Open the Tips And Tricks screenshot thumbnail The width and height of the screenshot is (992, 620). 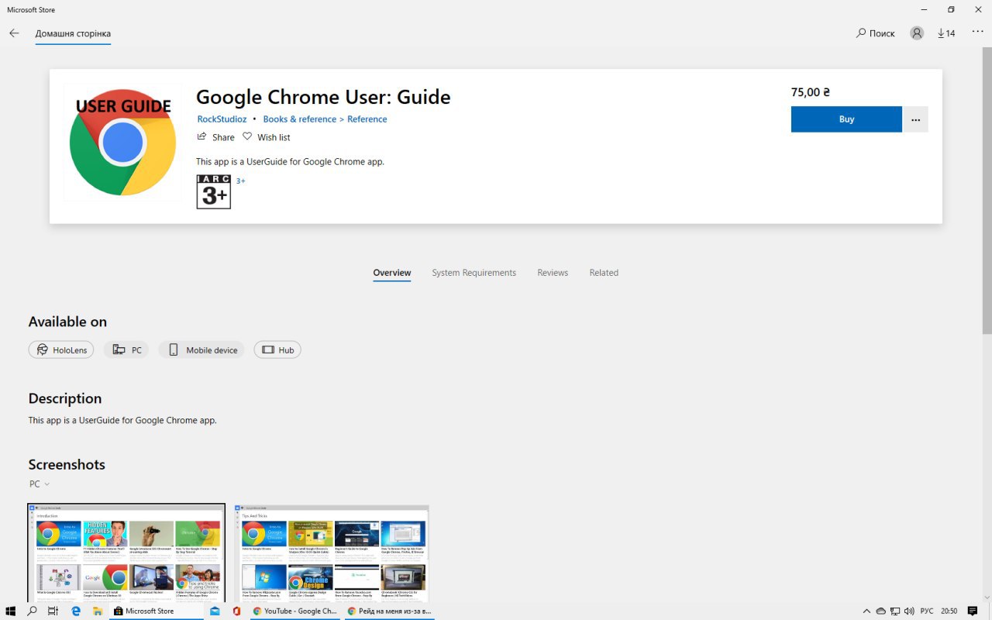click(332, 553)
